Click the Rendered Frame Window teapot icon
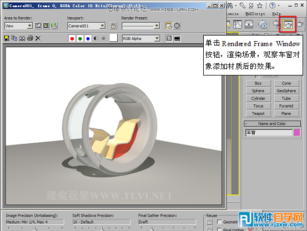307x231 pixels. [x=288, y=24]
